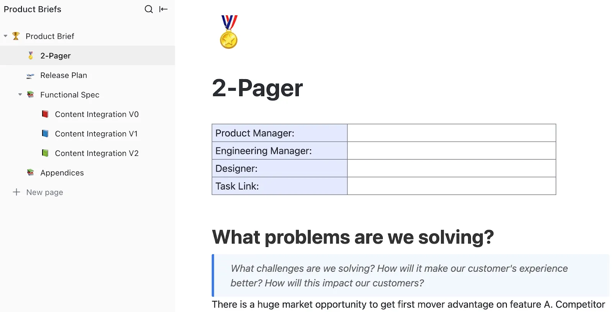Click the airplane icon beside Release Plan
The width and height of the screenshot is (613, 312).
30,75
